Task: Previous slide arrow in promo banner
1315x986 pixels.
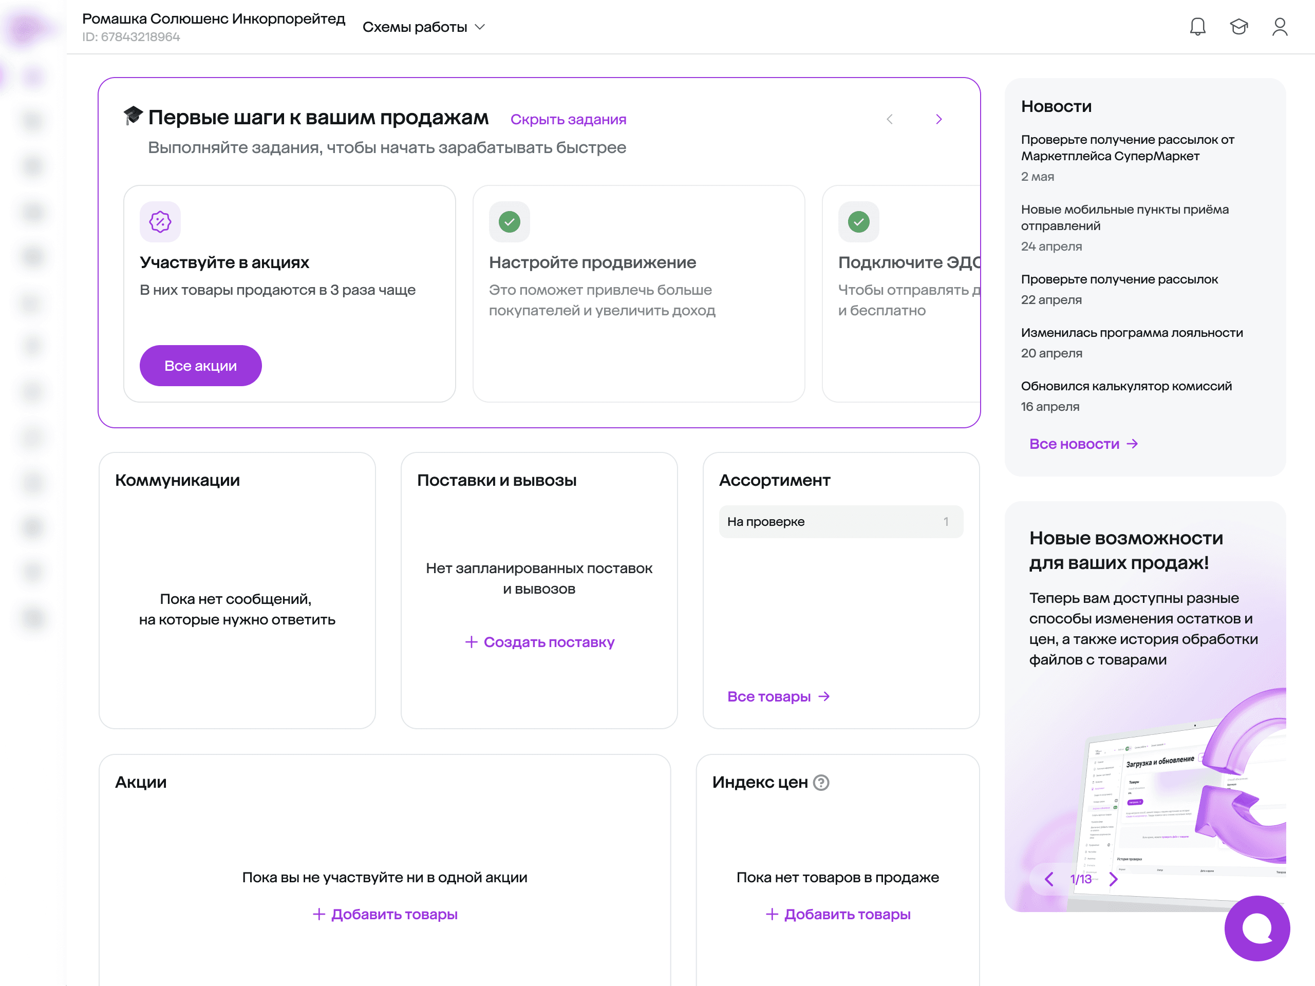Action: coord(1049,879)
